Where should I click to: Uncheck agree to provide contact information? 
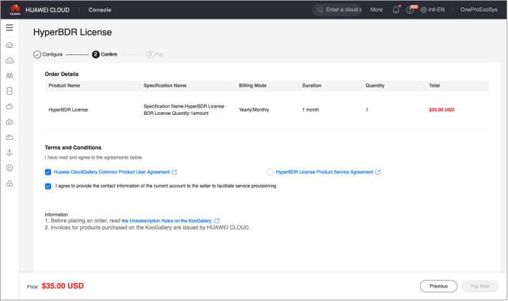[48, 186]
